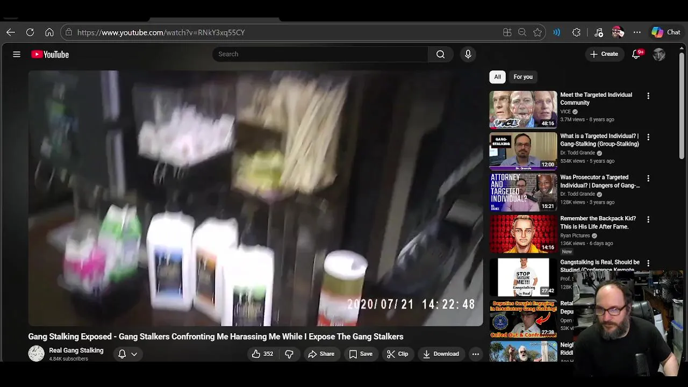Open What is a Targeted Individual title

(x=600, y=140)
